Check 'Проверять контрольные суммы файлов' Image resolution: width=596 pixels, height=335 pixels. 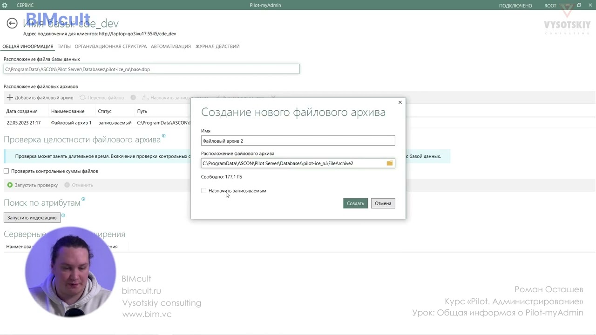(7, 171)
